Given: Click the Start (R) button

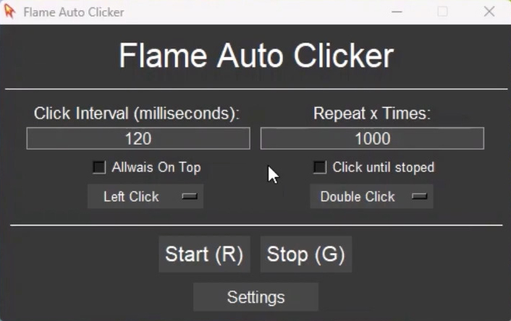Looking at the screenshot, I should [x=204, y=254].
